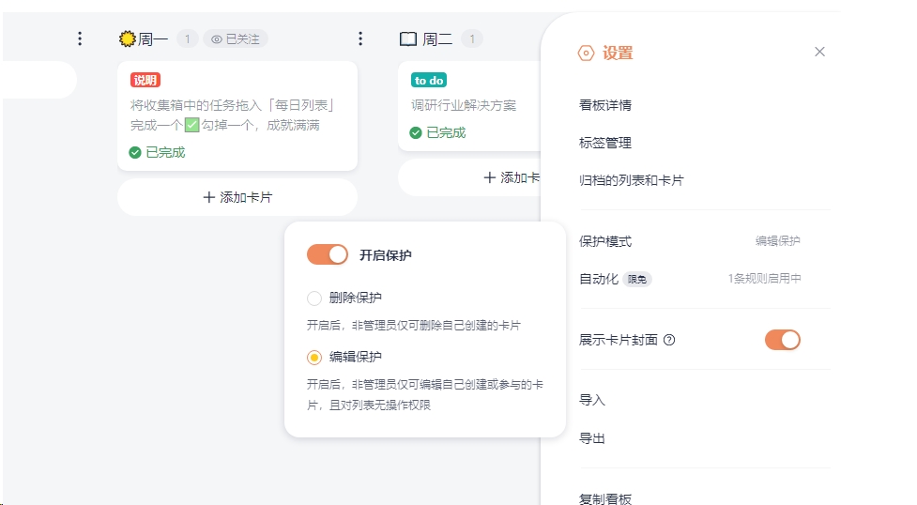This screenshot has width=917, height=505.
Task: Click 添加卡片 under 周一 list
Action: pyautogui.click(x=237, y=197)
